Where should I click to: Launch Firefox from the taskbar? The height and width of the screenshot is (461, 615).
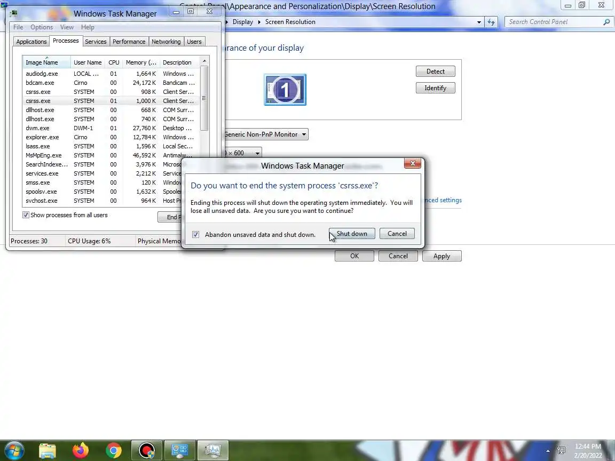tap(81, 450)
